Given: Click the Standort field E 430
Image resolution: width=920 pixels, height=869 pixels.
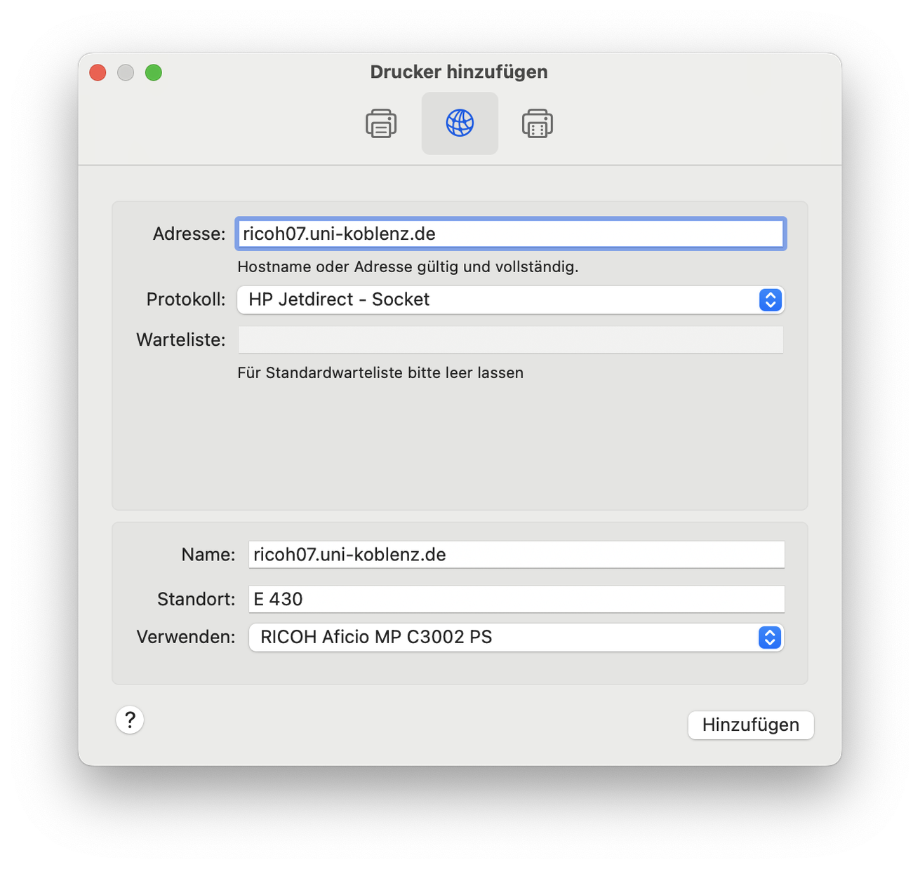Looking at the screenshot, I should 516,599.
